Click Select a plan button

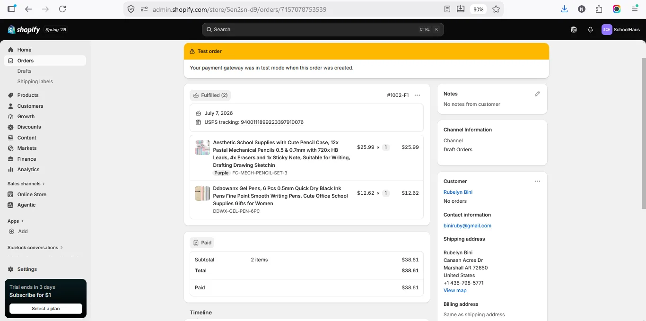click(46, 308)
